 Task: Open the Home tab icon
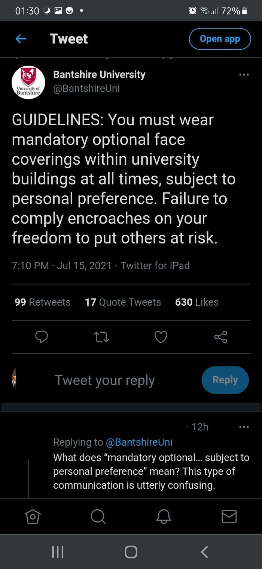click(33, 517)
